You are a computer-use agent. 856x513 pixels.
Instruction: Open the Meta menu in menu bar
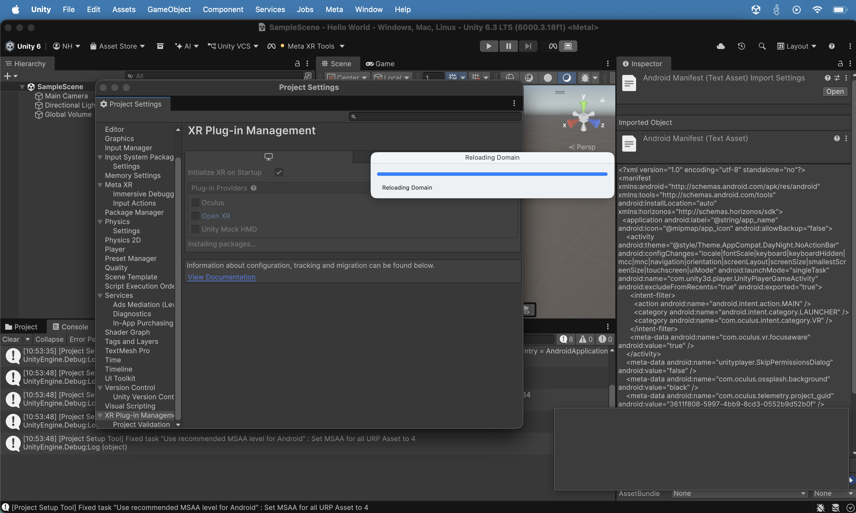[334, 9]
